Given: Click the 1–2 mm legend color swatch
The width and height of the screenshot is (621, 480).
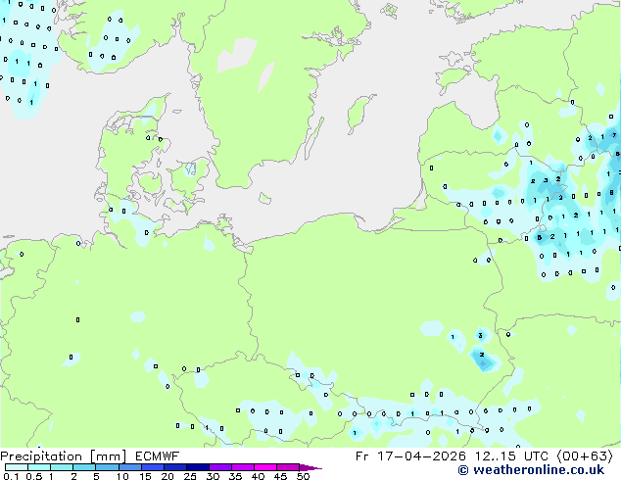Looking at the screenshot, I should click(62, 467).
